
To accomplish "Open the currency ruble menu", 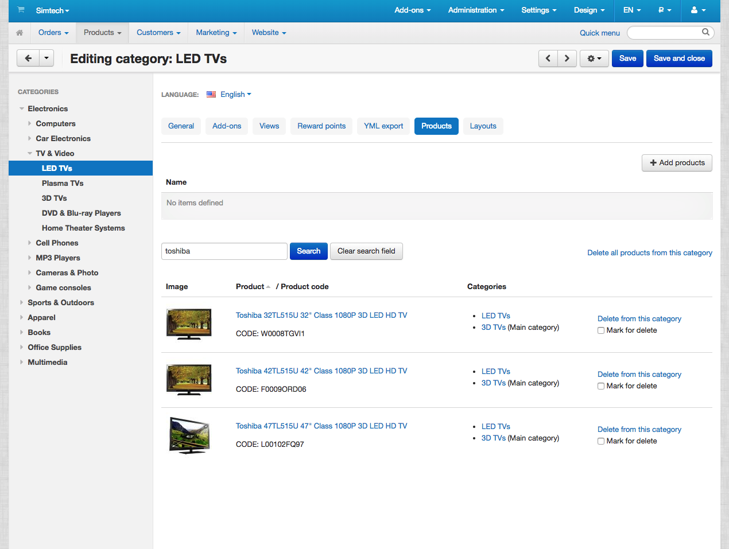I will [665, 10].
